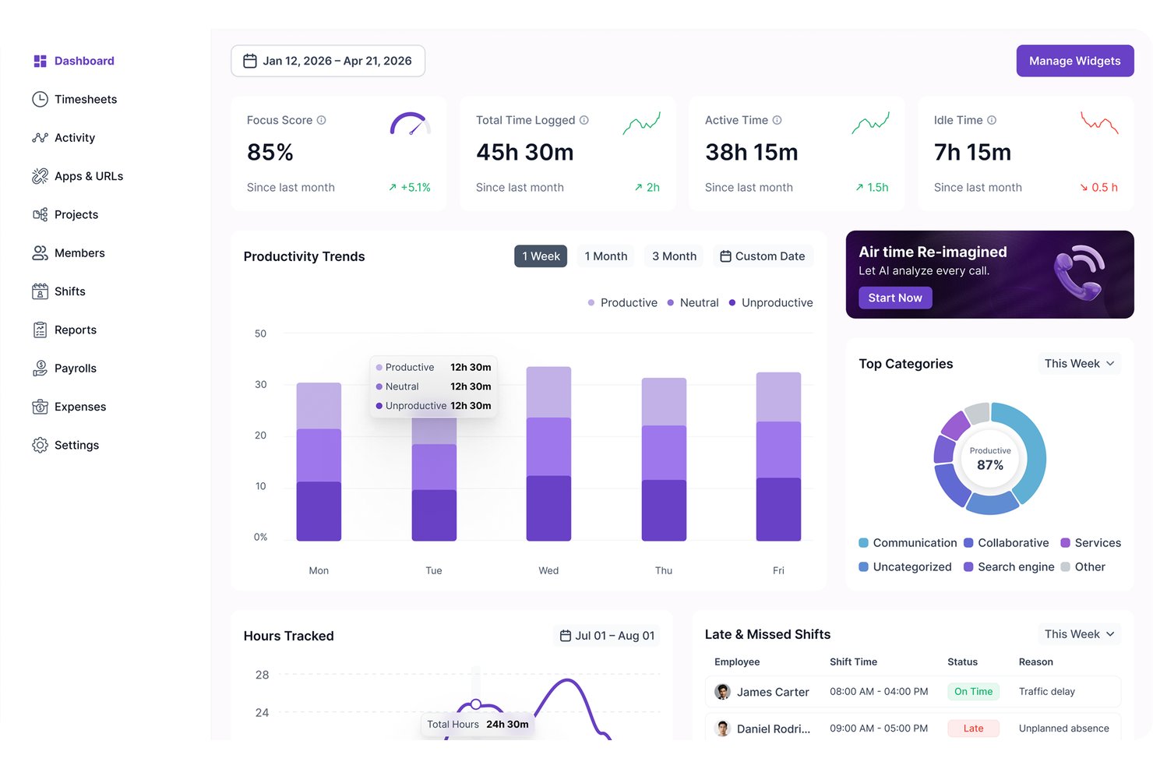Toggle the Communication category legend item

(x=908, y=543)
